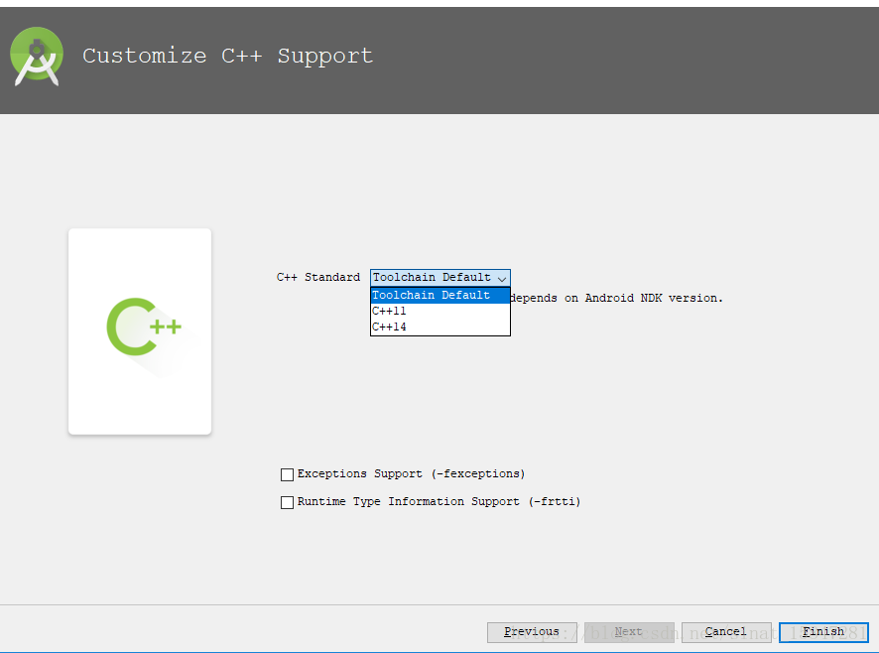
Task: Click the Android Studio logo icon
Action: pos(37,57)
